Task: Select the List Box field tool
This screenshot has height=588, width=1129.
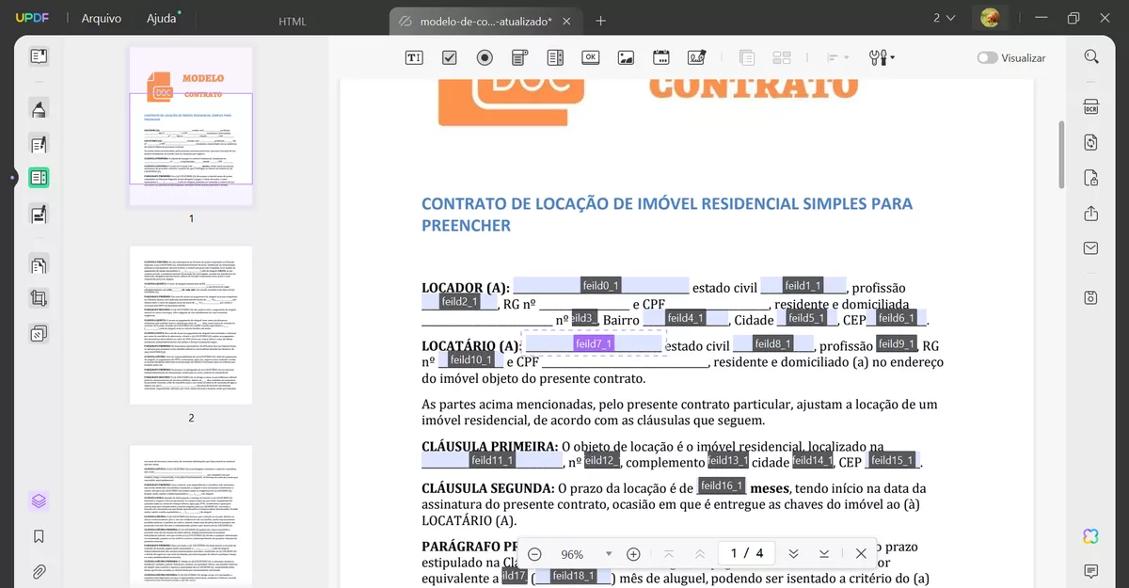Action: [555, 57]
